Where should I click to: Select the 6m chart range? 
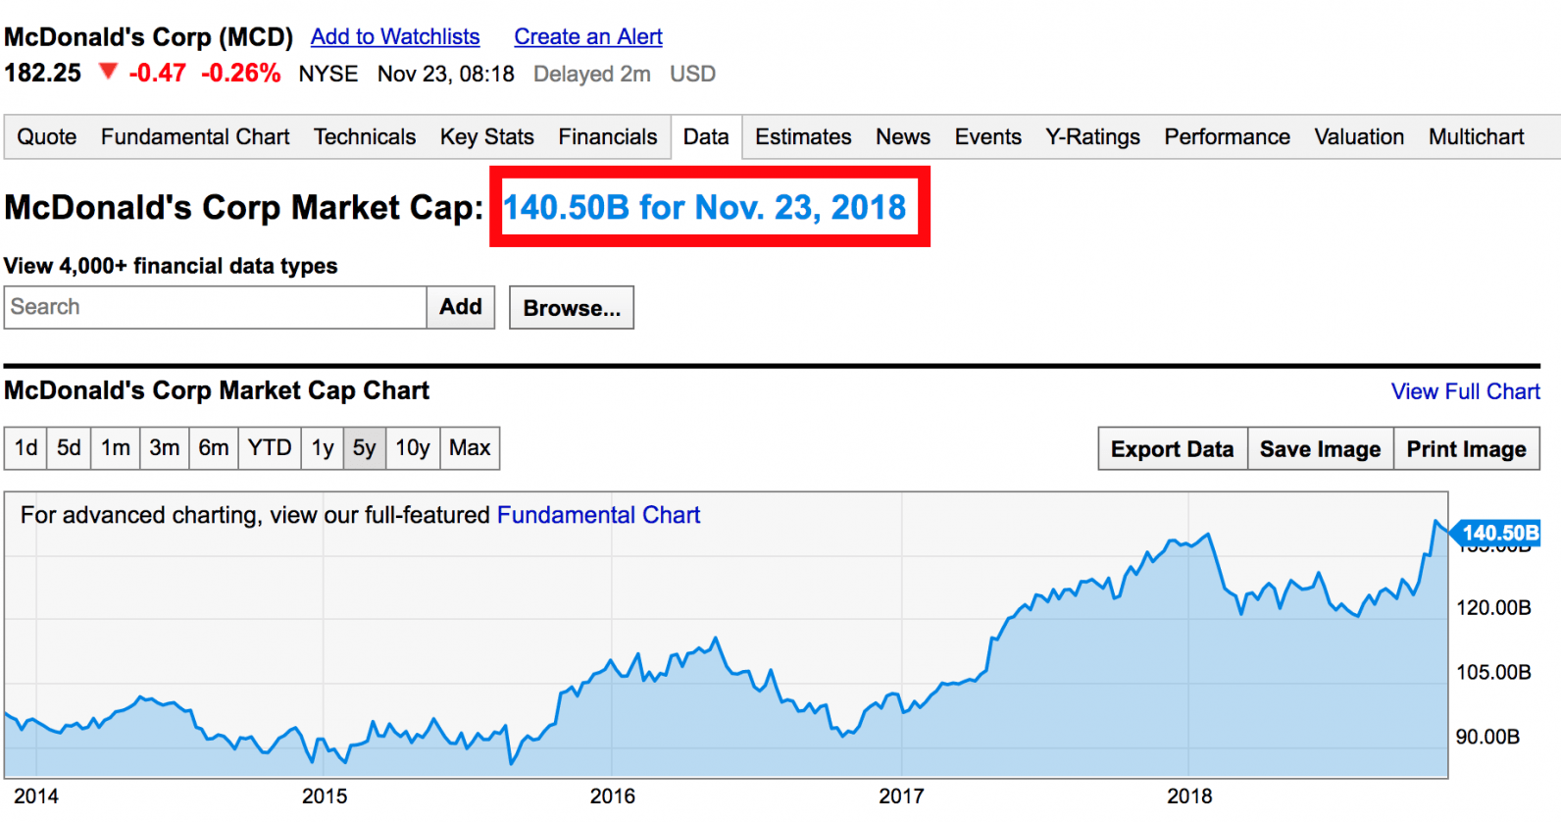coord(214,448)
